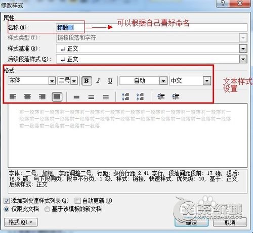Click the 名称 input field with 标题 1
Image resolution: width=253 pixels, height=233 pixels.
(x=151, y=27)
